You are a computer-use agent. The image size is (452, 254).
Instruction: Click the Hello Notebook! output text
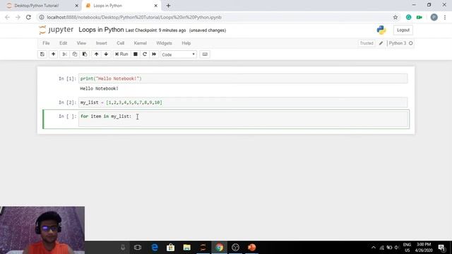pyautogui.click(x=99, y=89)
